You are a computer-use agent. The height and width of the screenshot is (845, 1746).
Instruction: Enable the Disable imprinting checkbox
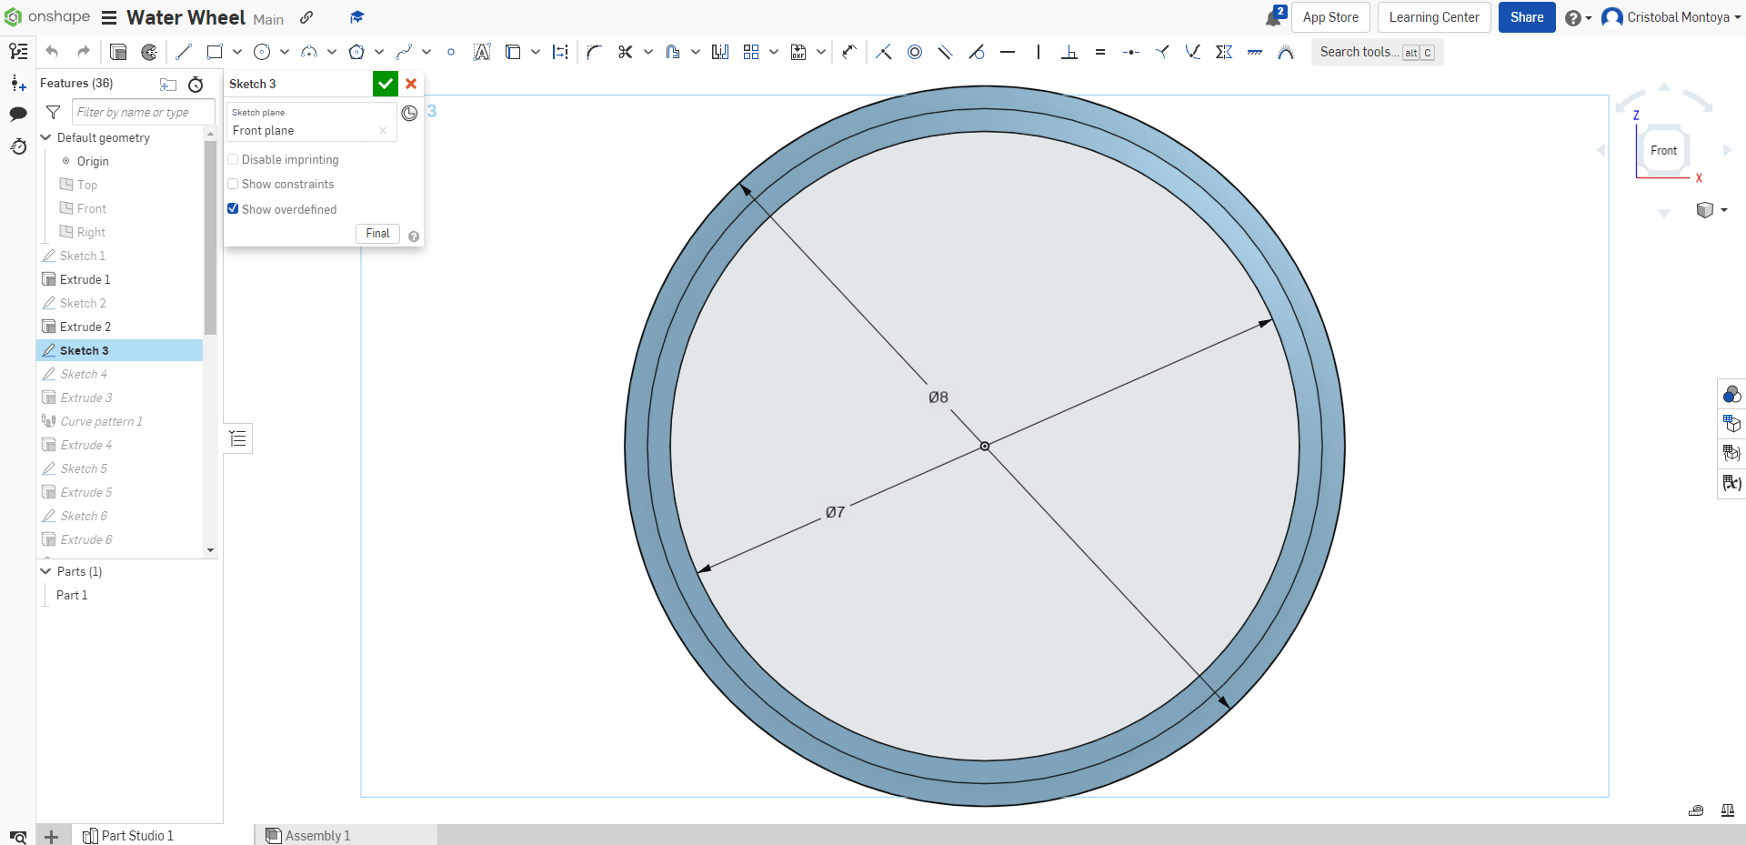coord(234,159)
